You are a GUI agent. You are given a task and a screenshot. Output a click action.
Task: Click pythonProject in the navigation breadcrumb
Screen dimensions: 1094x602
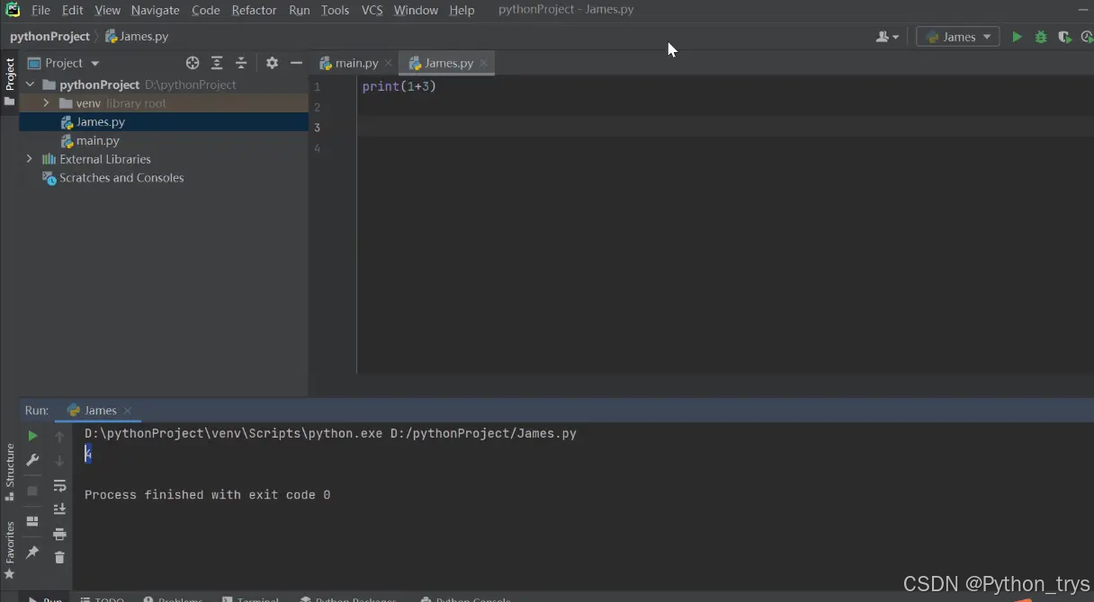49,37
